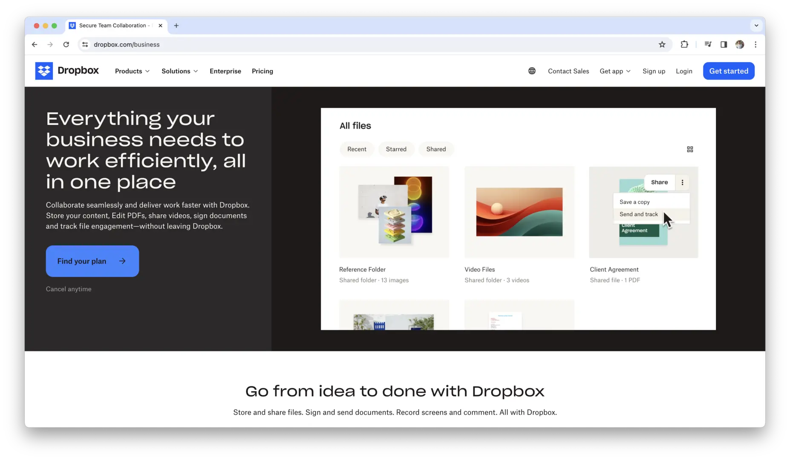
Task: View site information in address bar
Action: (x=85, y=45)
